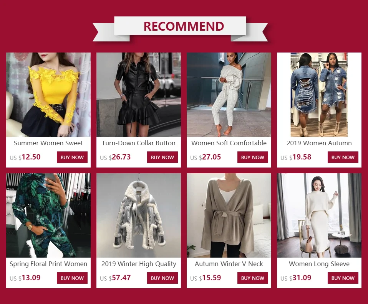Screen dimensions: 368x304
Task: Buy the Summer Women Sweet top now
Action: pyautogui.click(x=72, y=157)
